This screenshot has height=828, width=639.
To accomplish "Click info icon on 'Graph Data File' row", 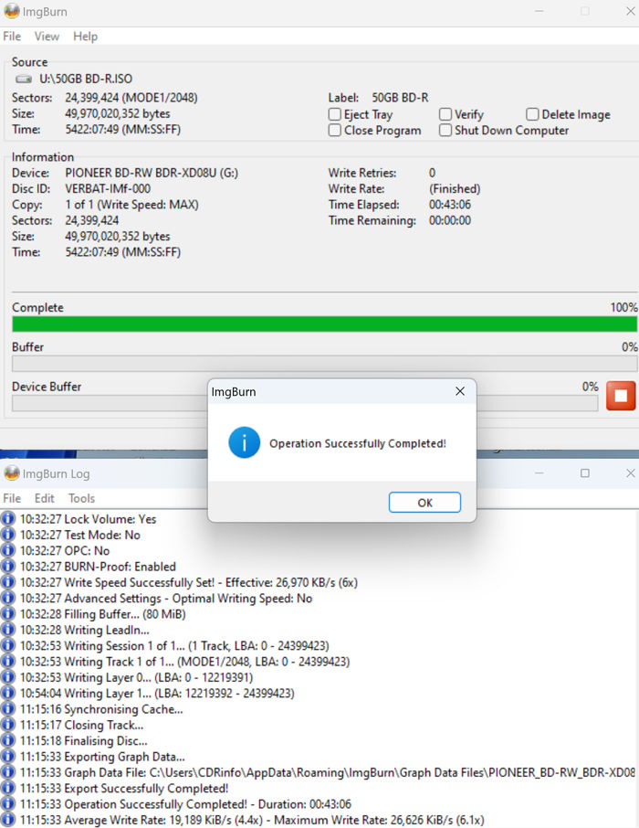I will click(8, 772).
